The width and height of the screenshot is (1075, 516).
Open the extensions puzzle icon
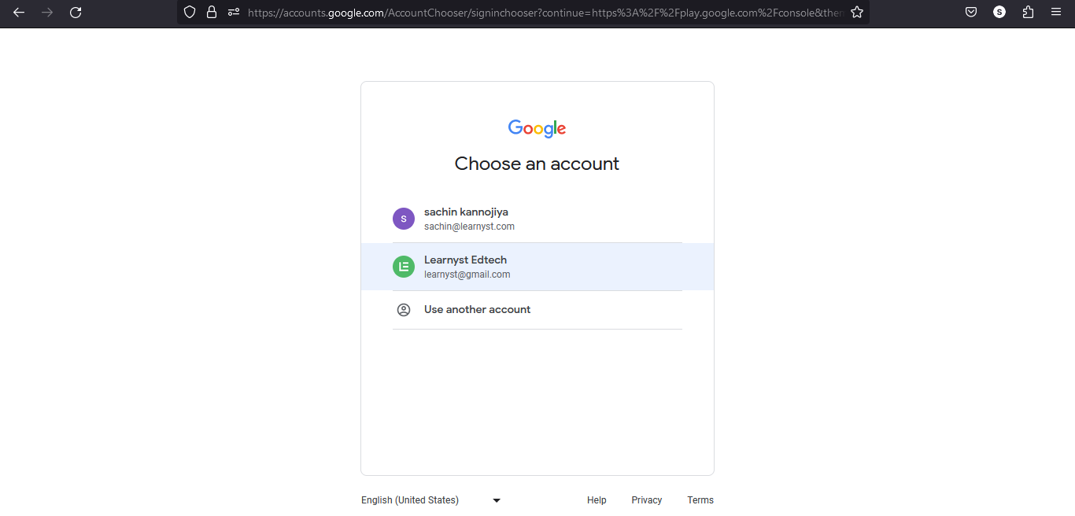pos(1028,13)
